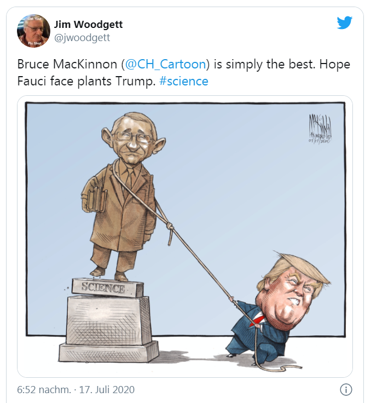365x403 pixels.
Task: Open the tweet info circle icon
Action: [346, 389]
